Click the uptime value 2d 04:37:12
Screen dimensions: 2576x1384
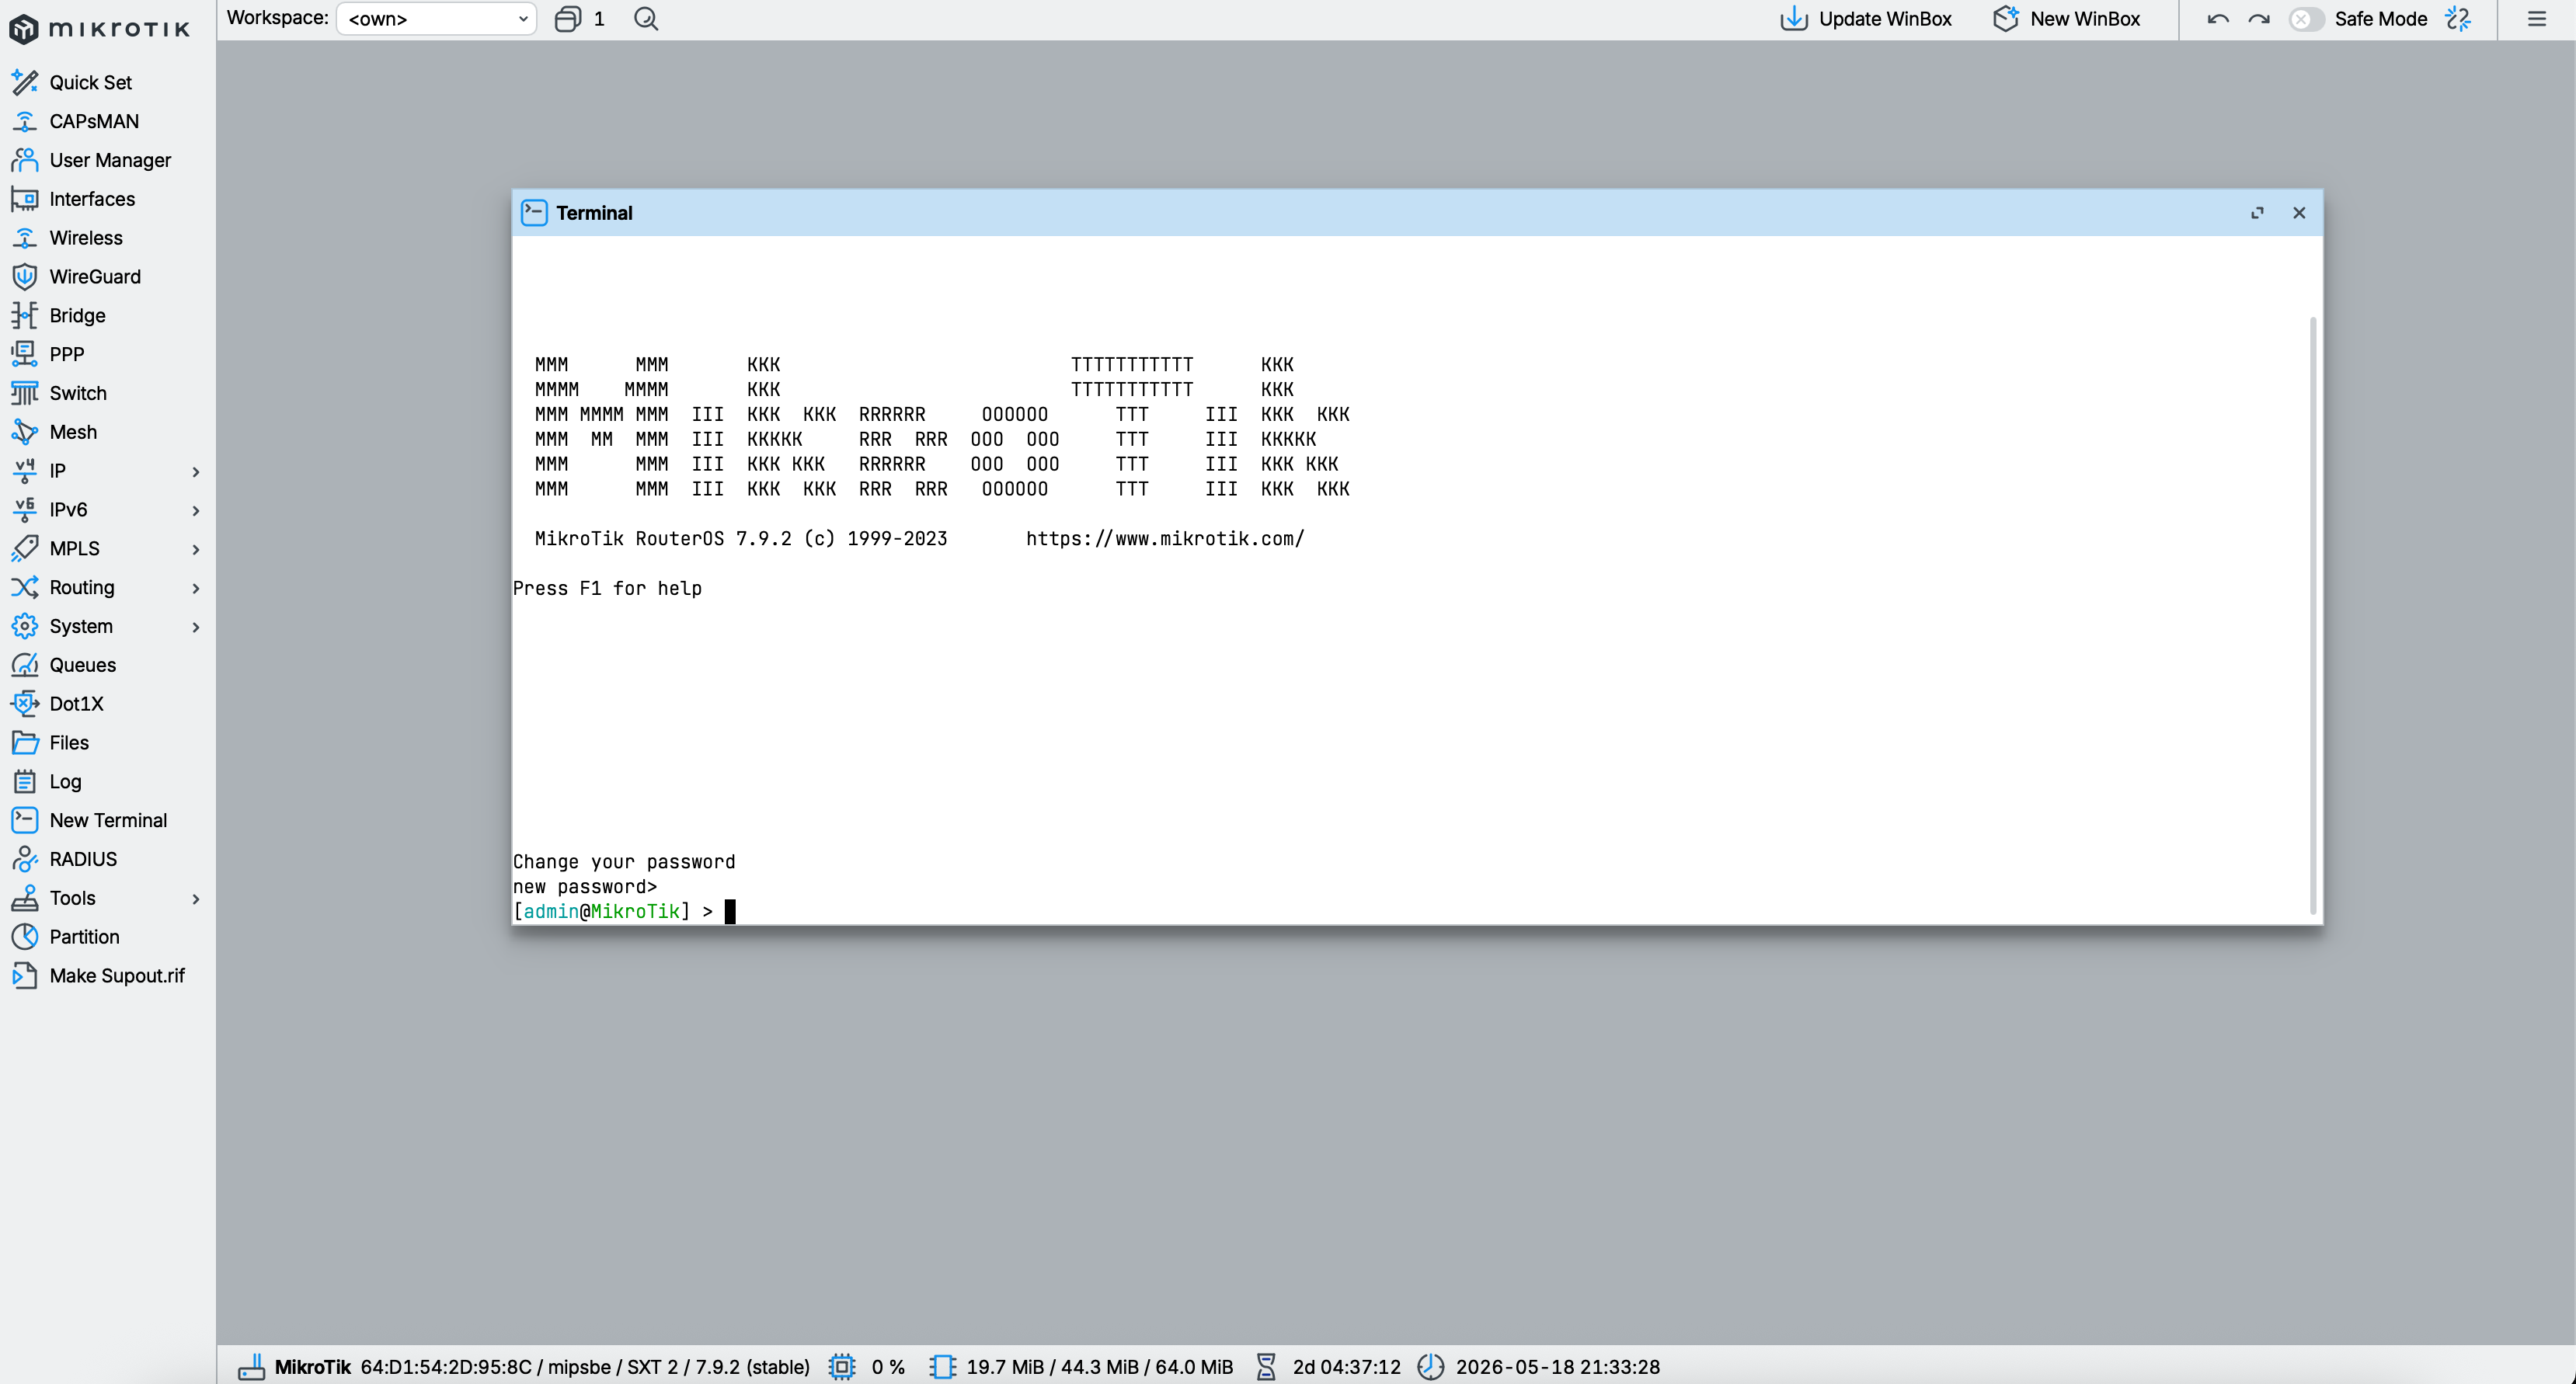[1346, 1366]
